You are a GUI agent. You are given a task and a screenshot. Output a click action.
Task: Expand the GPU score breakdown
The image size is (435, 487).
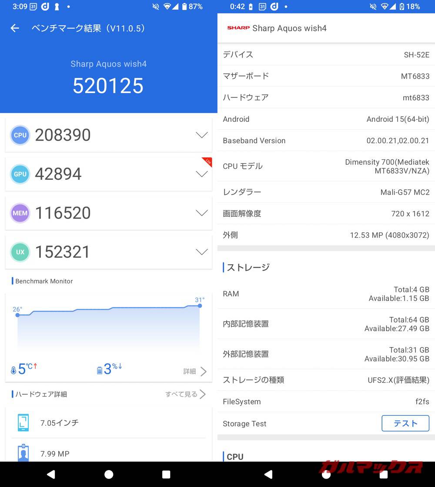tap(201, 174)
